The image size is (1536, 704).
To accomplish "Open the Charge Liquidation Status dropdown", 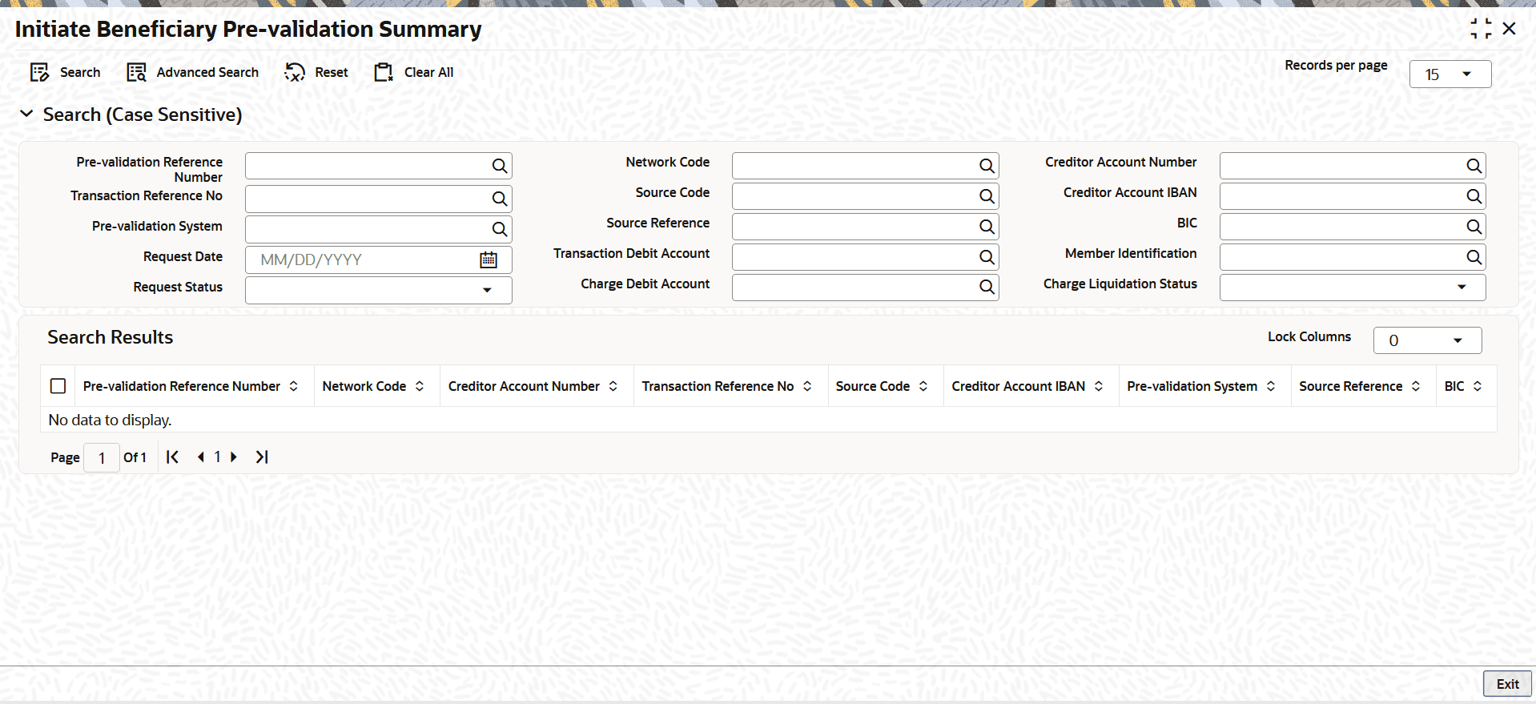I will coord(1353,287).
